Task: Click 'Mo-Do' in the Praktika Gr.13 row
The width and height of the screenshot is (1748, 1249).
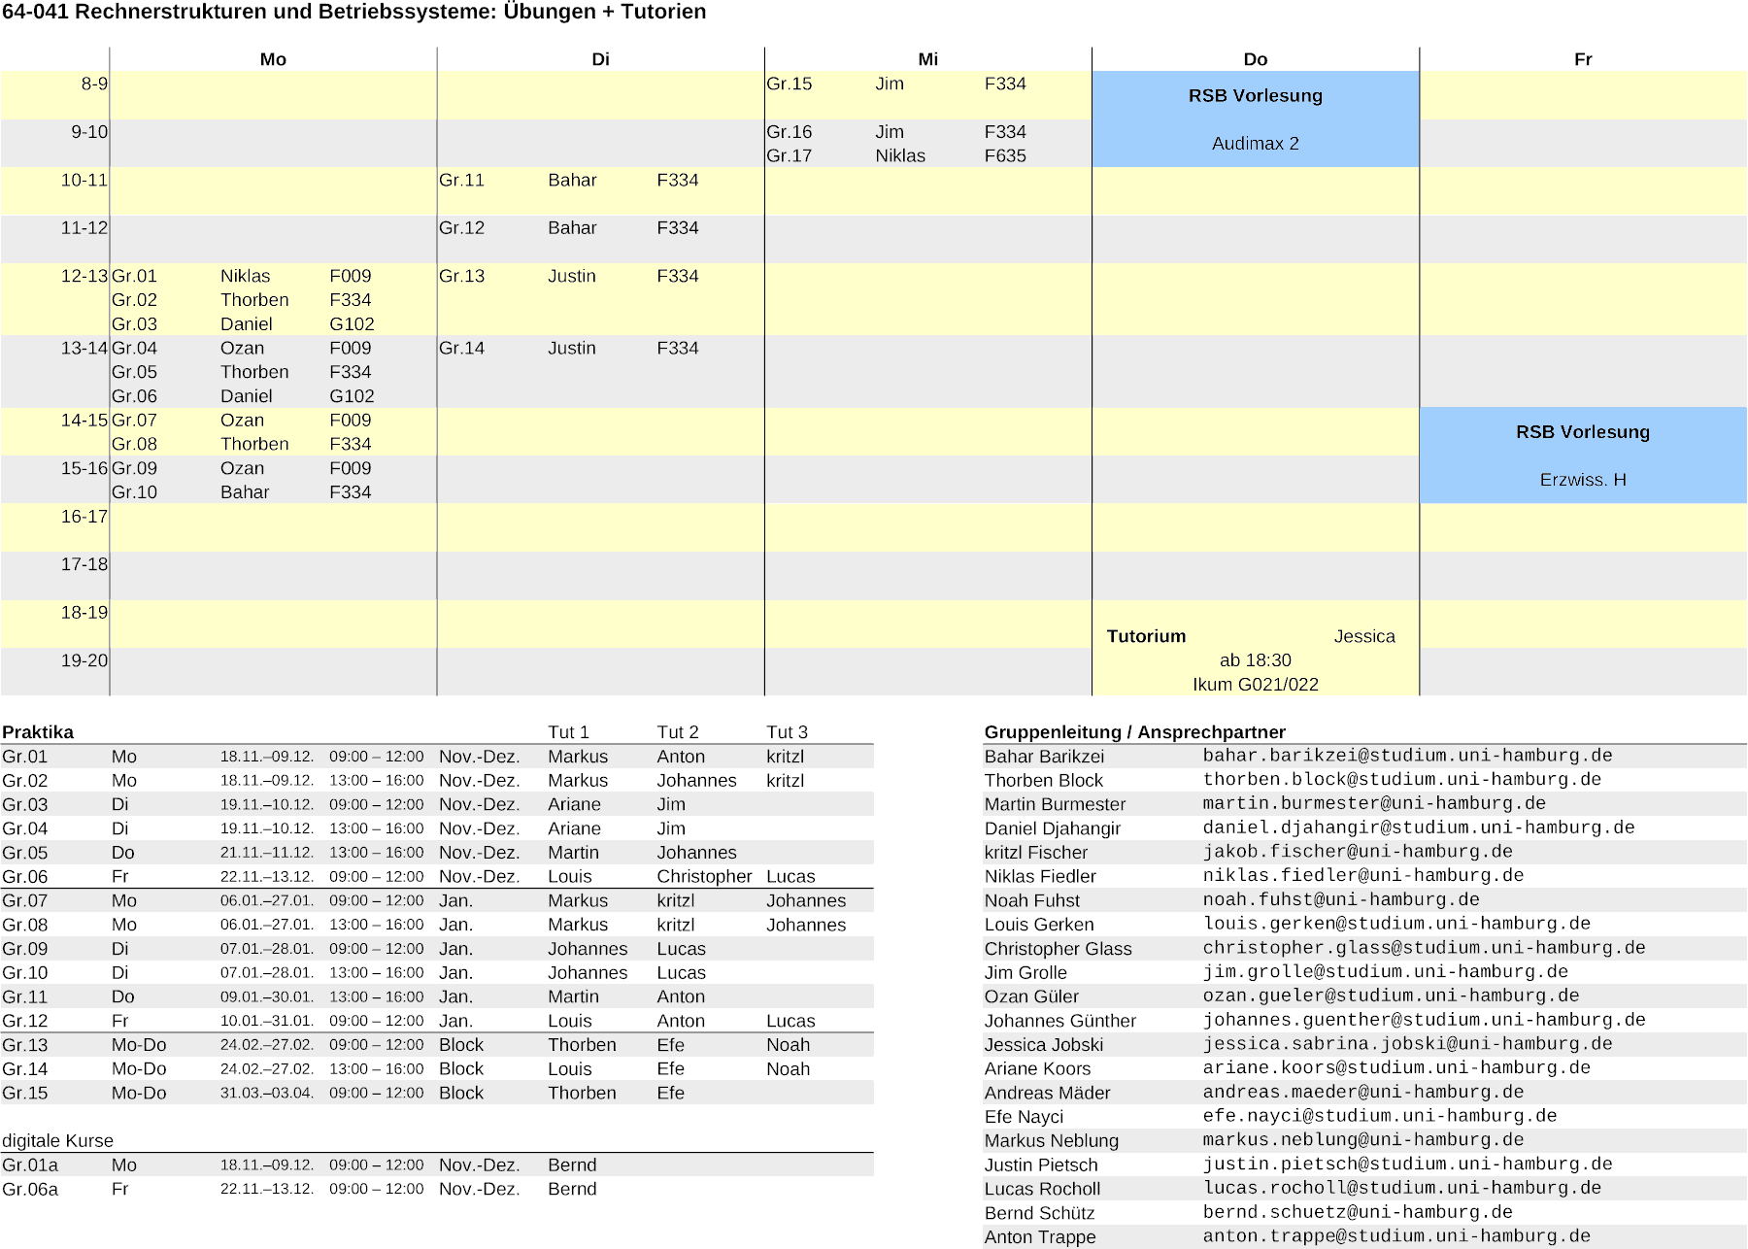Action: coord(139,1045)
